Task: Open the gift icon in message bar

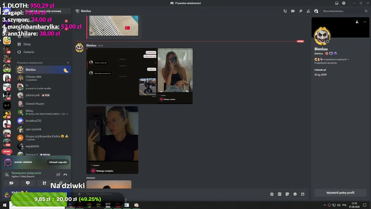Action: click(272, 194)
